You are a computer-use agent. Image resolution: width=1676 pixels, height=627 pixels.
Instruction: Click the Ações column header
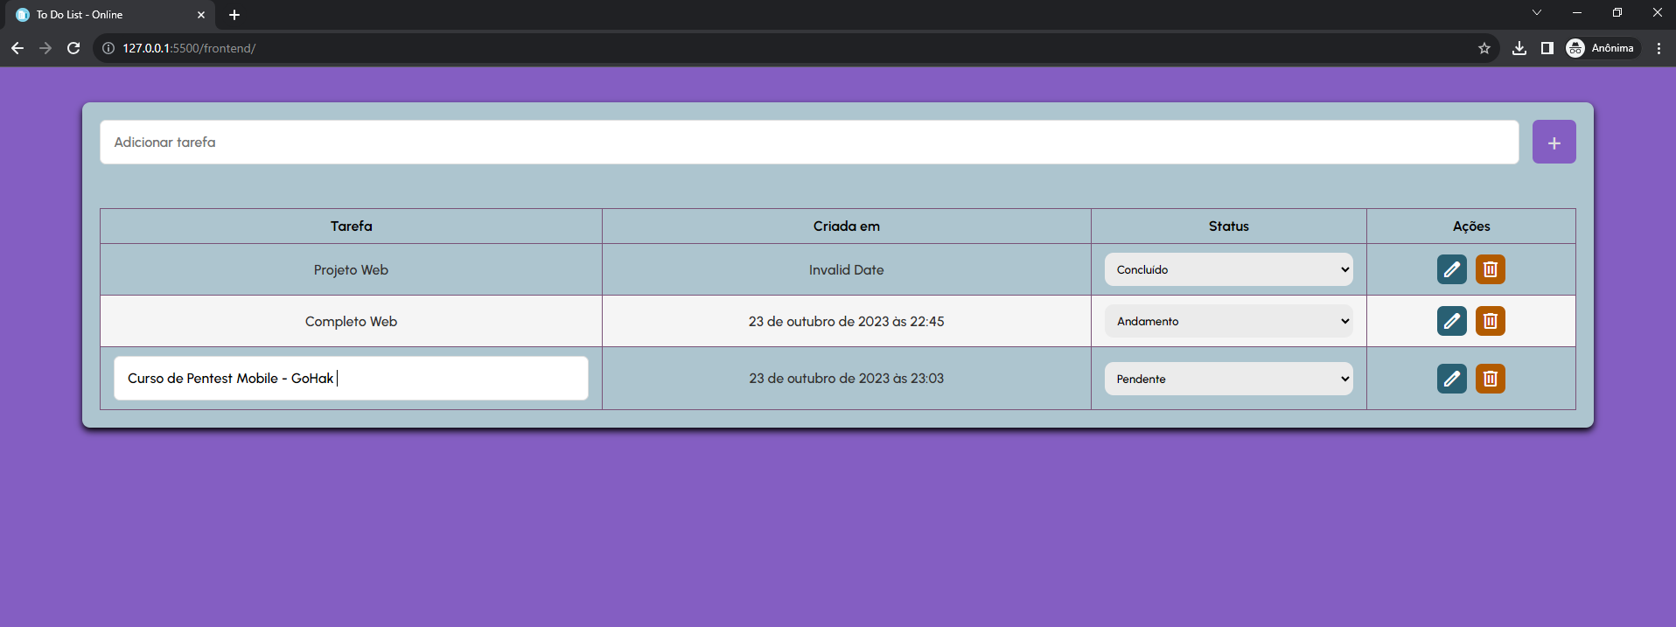pos(1471,226)
